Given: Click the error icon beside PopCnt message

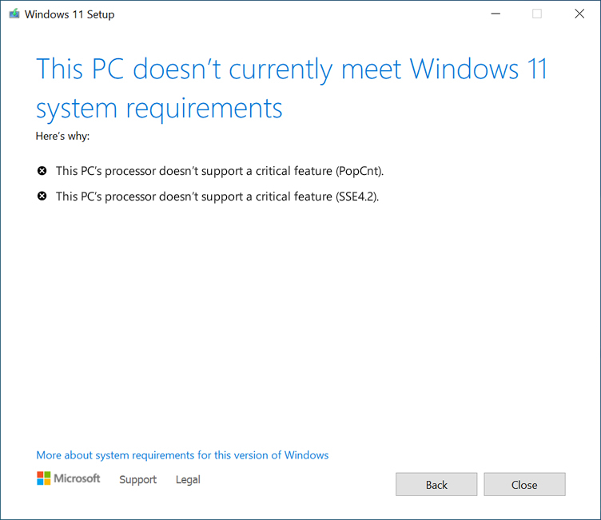Looking at the screenshot, I should [x=42, y=170].
